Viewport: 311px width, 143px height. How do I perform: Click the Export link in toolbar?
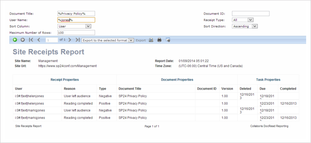click(141, 40)
